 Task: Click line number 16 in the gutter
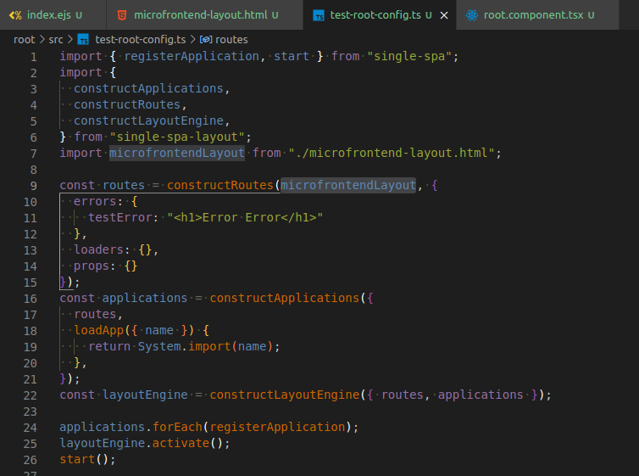pos(31,299)
